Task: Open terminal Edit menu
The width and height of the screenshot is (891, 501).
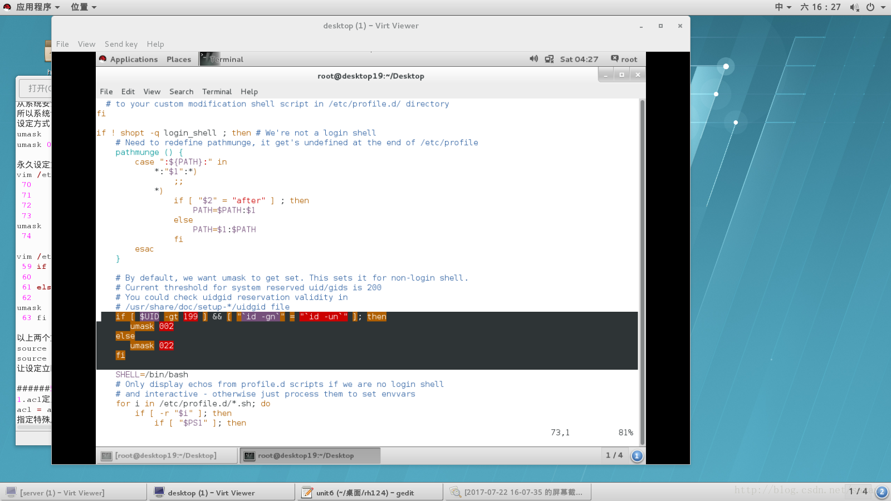Action: pos(128,92)
